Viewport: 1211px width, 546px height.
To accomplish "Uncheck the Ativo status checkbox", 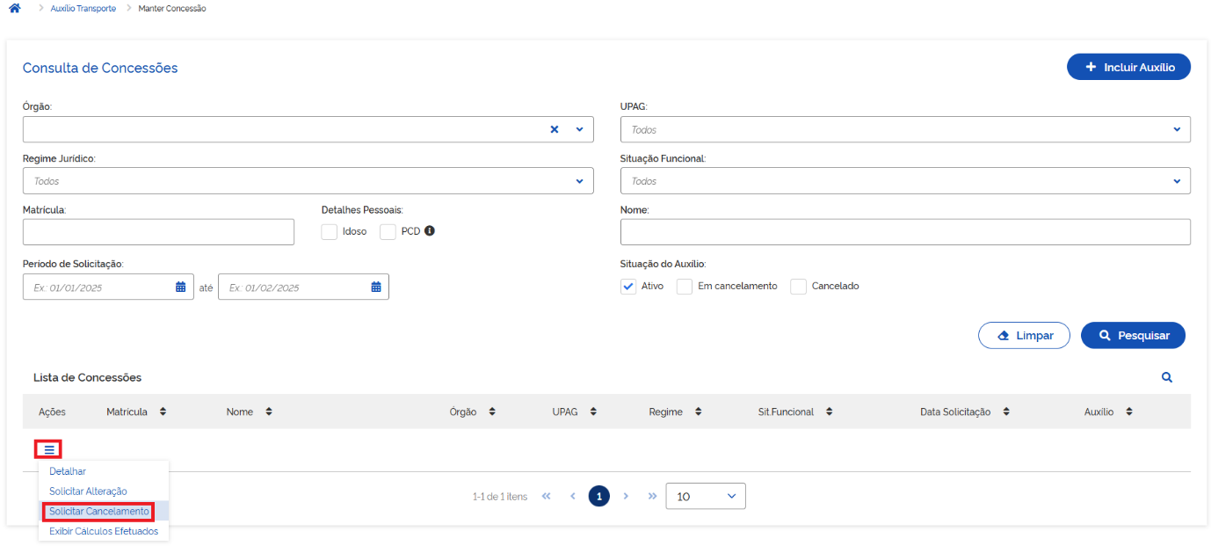I will coord(628,287).
